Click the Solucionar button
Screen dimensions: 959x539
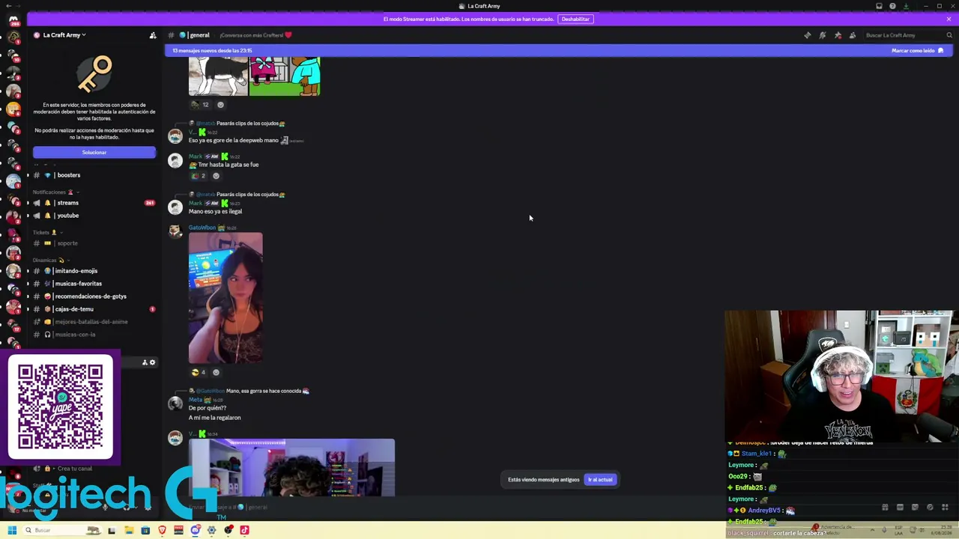(94, 153)
